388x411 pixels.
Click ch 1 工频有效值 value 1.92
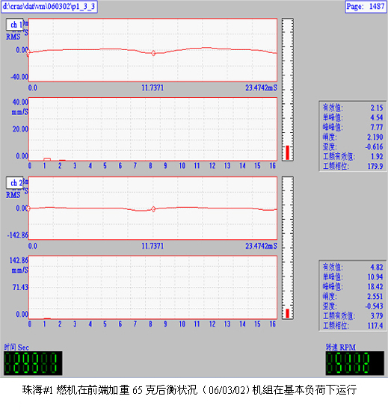point(377,156)
